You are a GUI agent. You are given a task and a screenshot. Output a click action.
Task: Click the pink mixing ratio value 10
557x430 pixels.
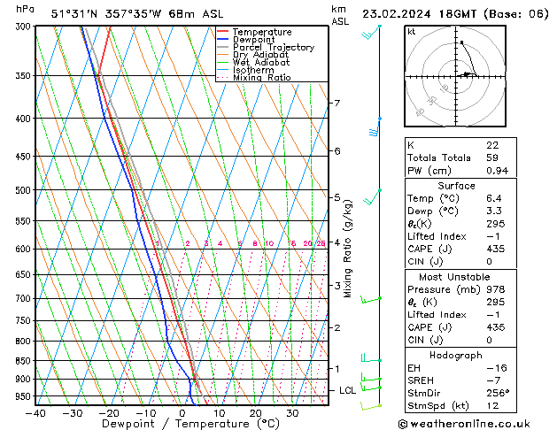click(269, 243)
